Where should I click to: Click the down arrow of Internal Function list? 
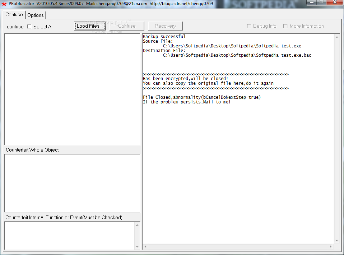point(137,247)
